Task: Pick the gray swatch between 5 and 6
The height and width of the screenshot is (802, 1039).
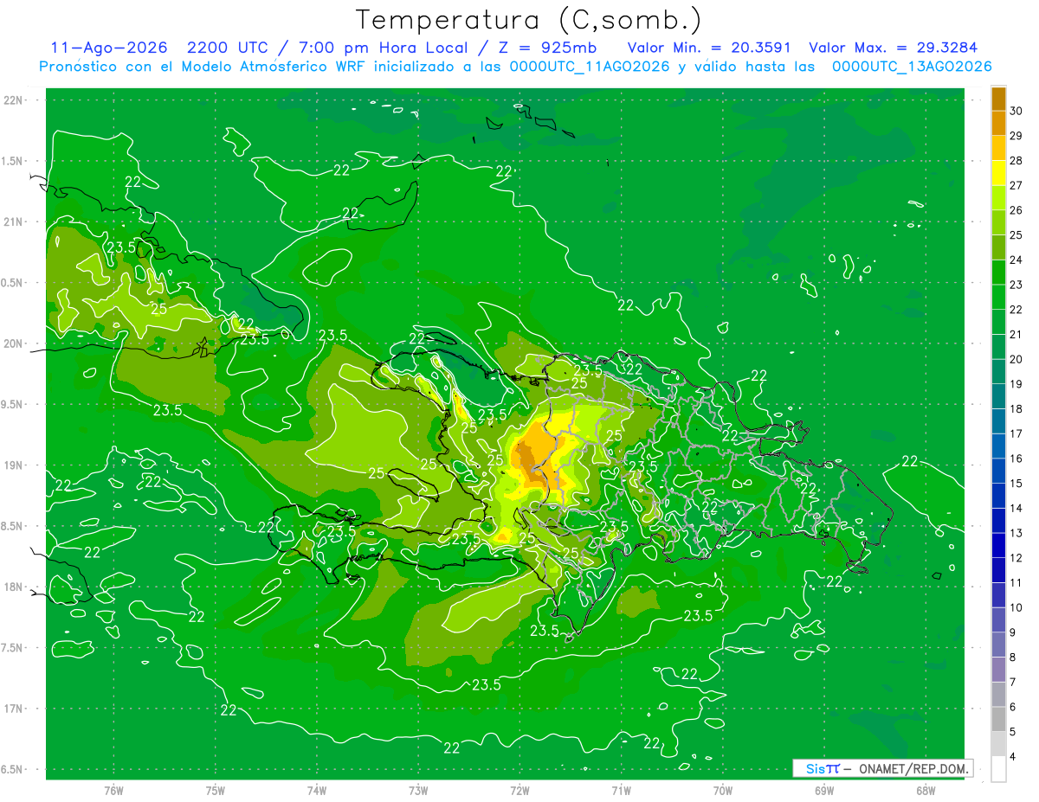Action: (998, 719)
